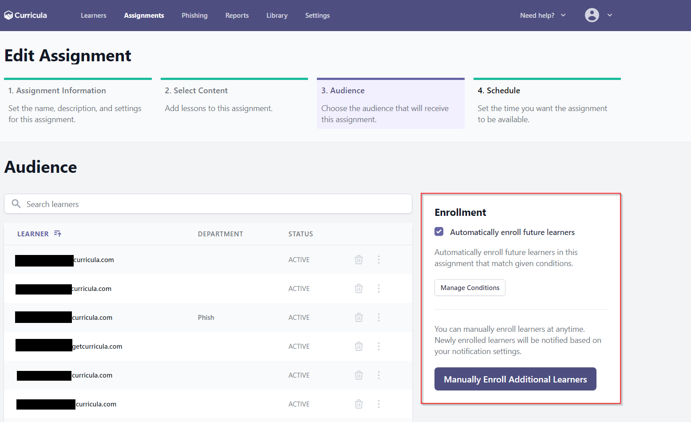Viewport: 691px width, 422px height.
Task: Click the Phish department cell
Action: pyautogui.click(x=206, y=318)
